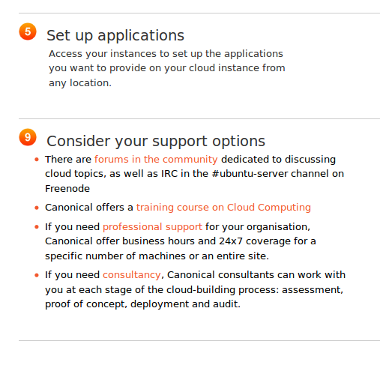The image size is (380, 368).
Task: Click the divider line above 'Consider your support'
Action: (x=199, y=119)
